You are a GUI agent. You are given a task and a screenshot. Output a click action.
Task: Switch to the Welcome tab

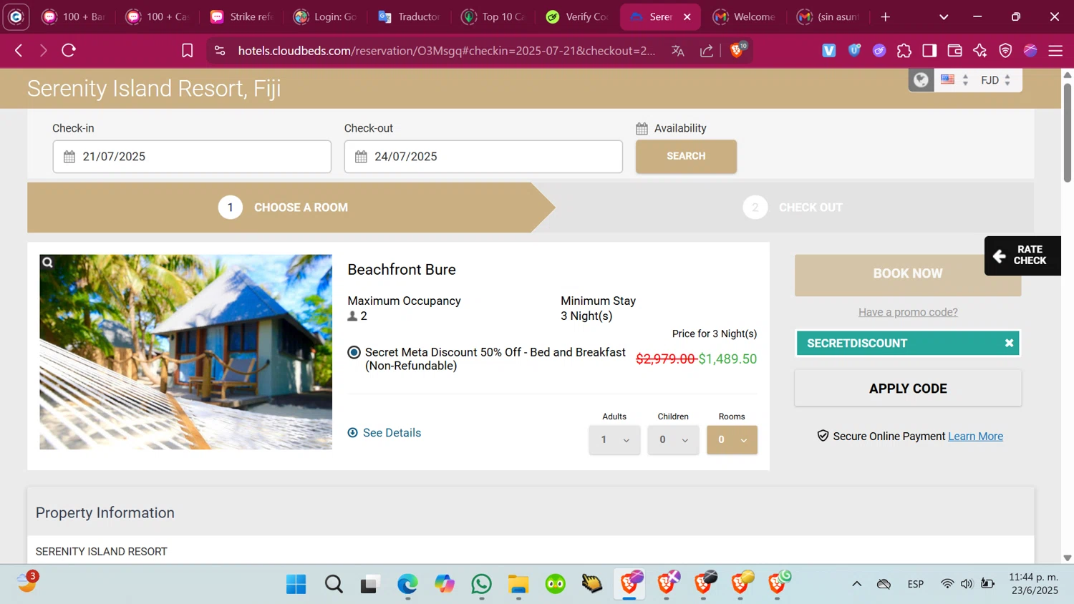click(745, 16)
